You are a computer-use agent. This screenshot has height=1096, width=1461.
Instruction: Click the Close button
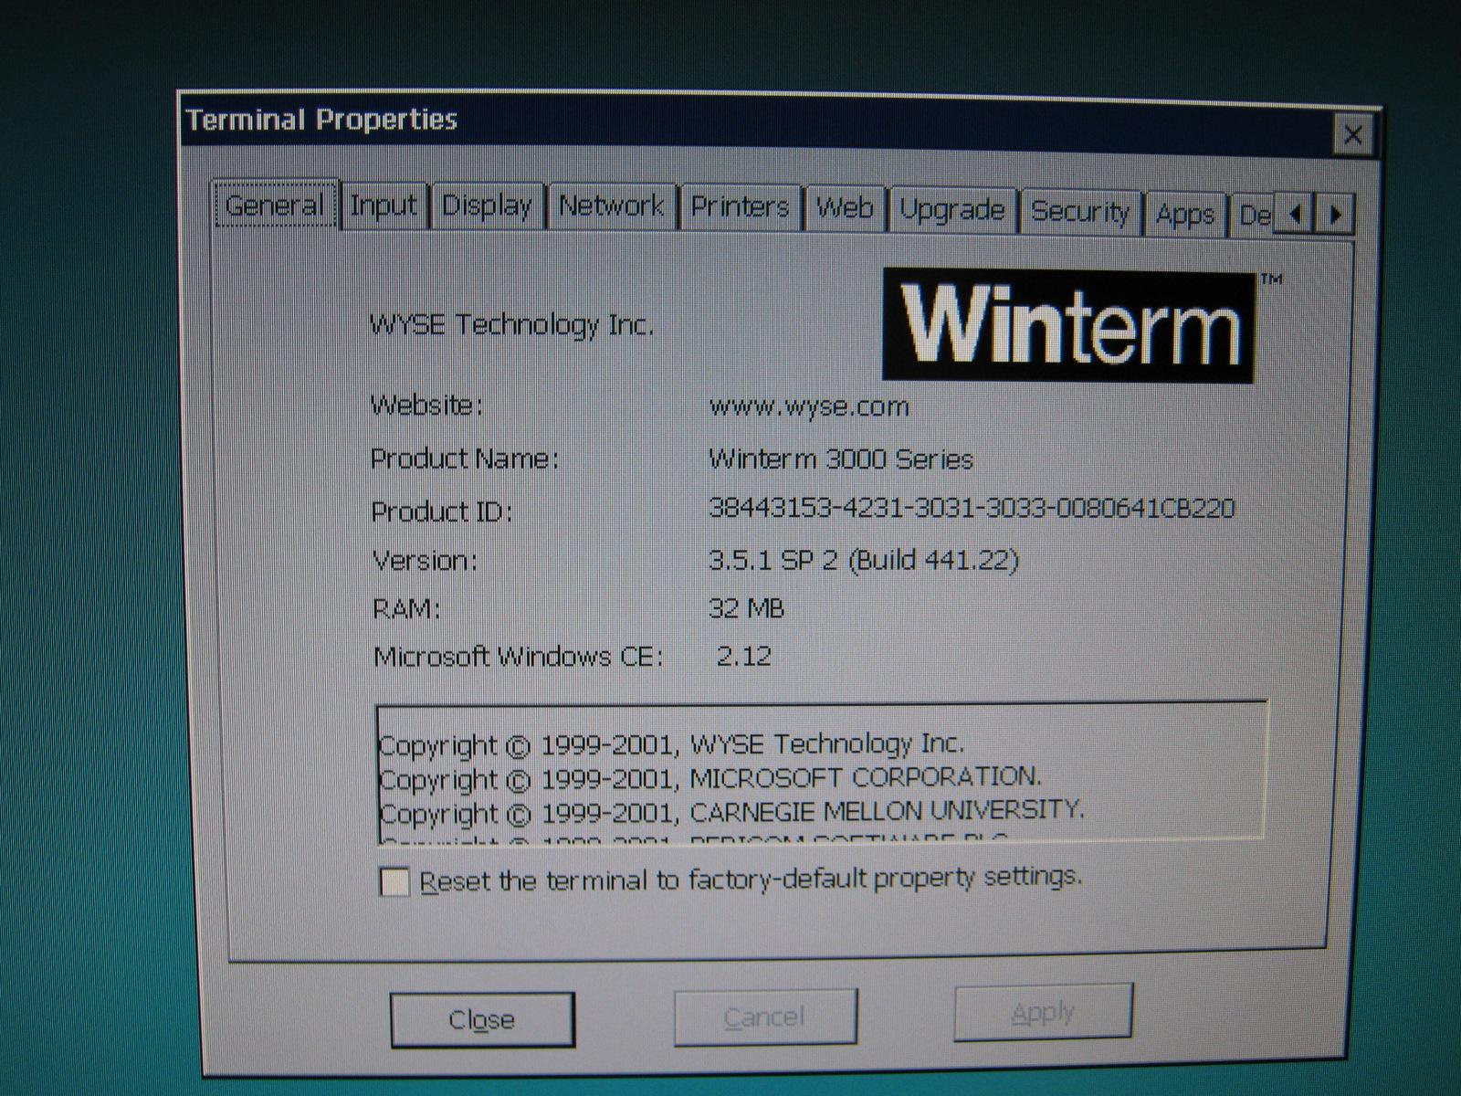(482, 1019)
